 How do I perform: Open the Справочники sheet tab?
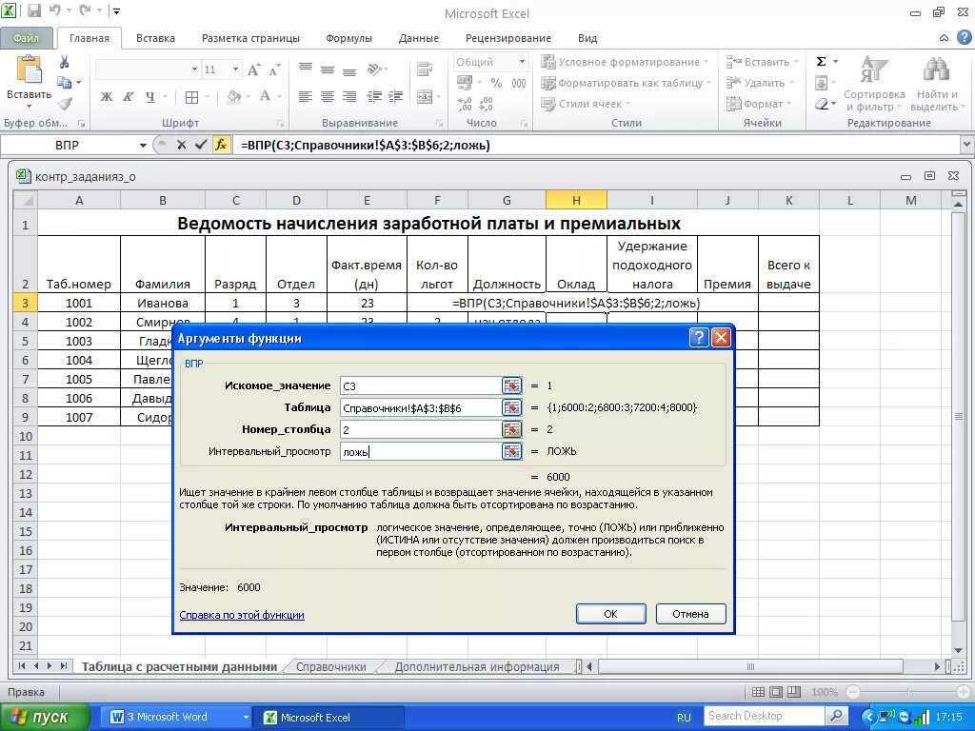[x=330, y=666]
